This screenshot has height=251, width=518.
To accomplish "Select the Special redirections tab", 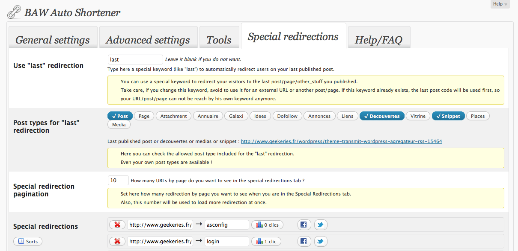I will pyautogui.click(x=293, y=37).
